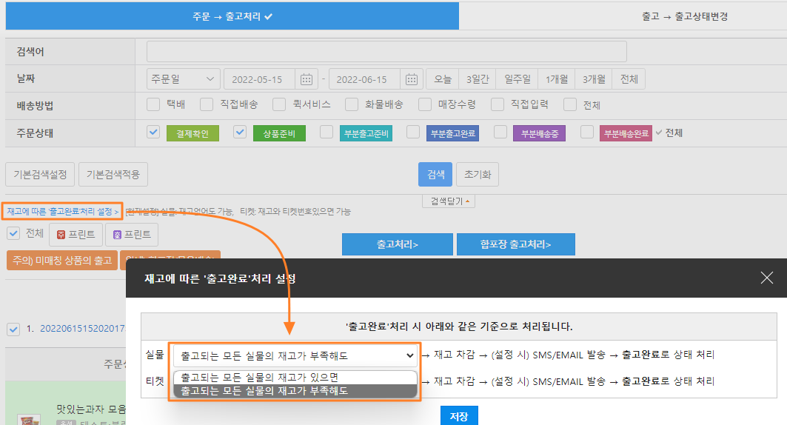Apply 기본검색적용
Viewport: 787px width, 425px height.
tap(113, 175)
